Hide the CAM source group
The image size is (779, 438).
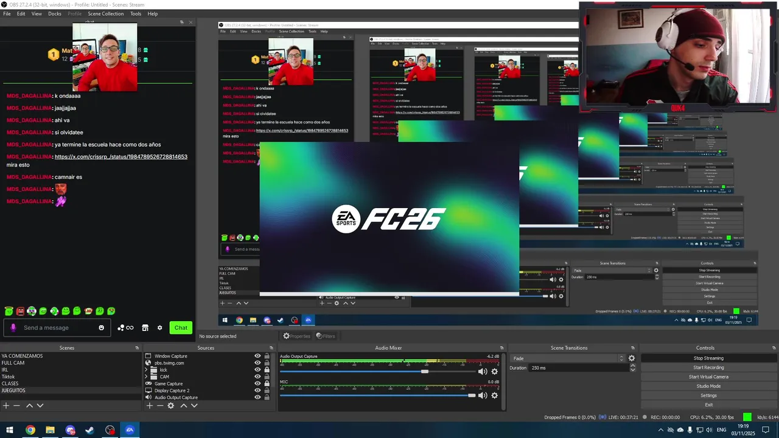257,377
